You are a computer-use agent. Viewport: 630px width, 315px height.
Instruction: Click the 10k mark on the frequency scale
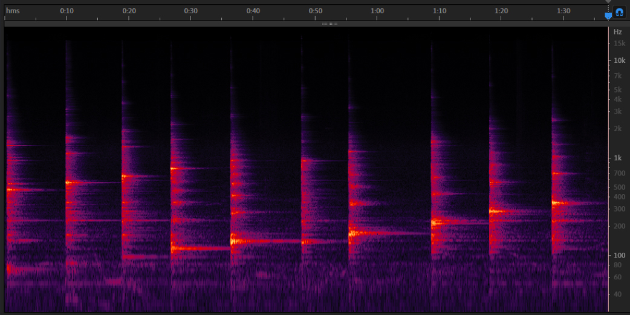pos(618,60)
